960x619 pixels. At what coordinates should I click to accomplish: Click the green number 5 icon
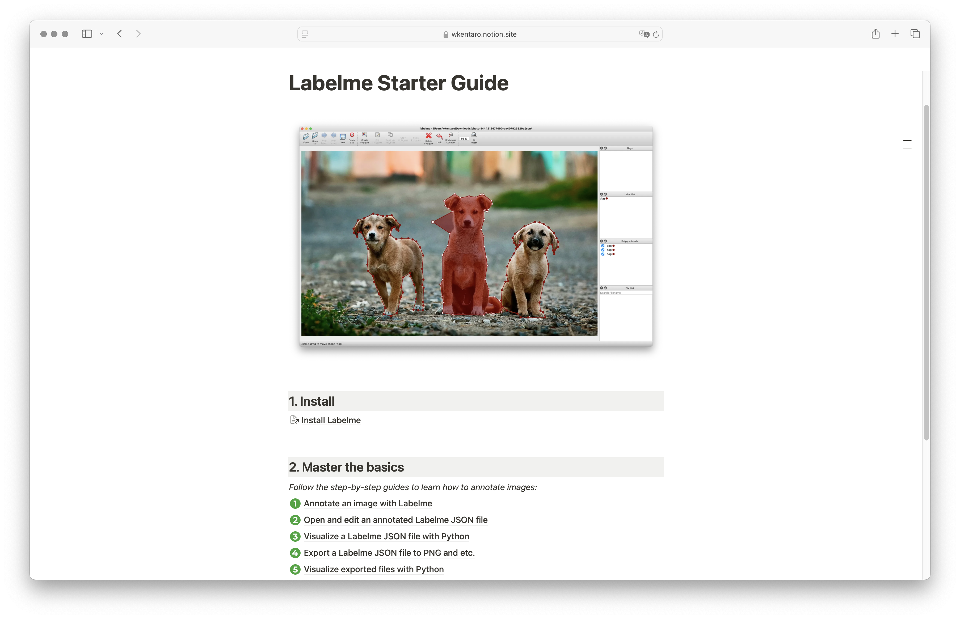point(295,569)
